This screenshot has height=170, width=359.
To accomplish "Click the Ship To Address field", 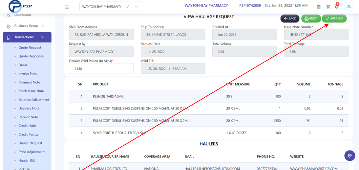I will pos(173,34).
